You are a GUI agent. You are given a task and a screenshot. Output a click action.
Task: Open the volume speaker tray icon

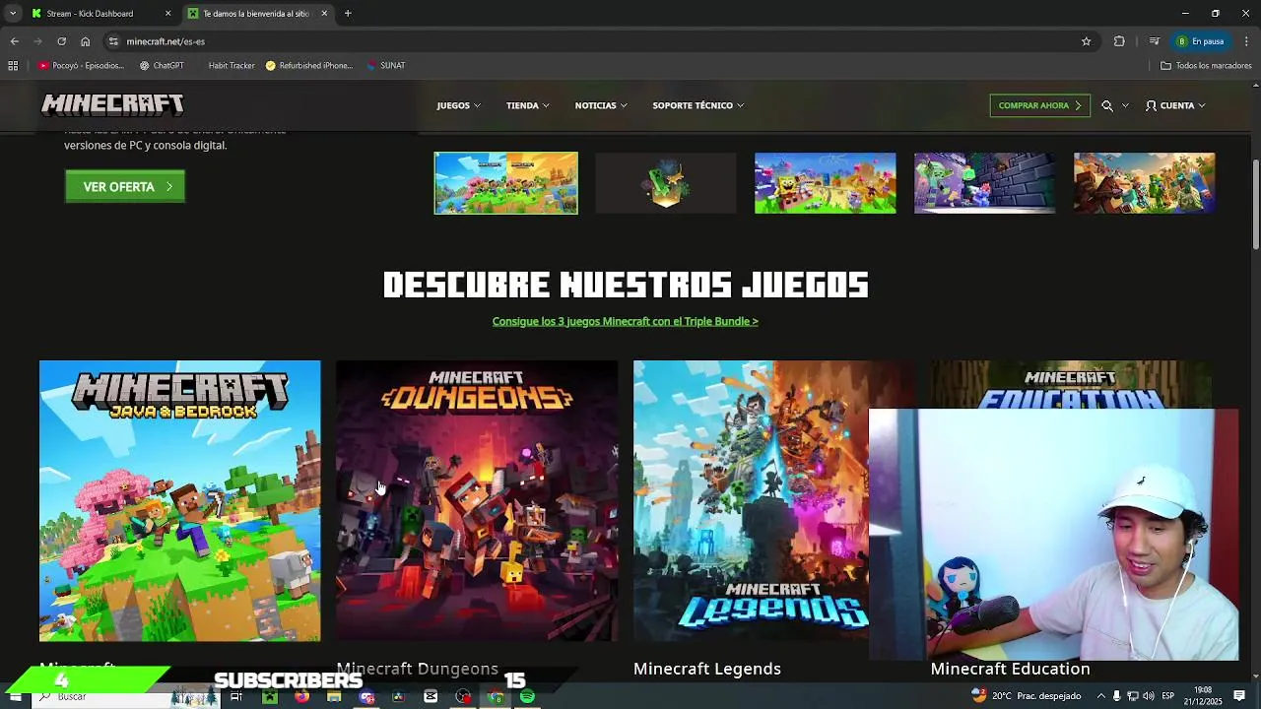point(1149,696)
